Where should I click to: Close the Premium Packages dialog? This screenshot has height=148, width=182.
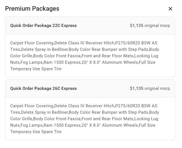coord(170,9)
